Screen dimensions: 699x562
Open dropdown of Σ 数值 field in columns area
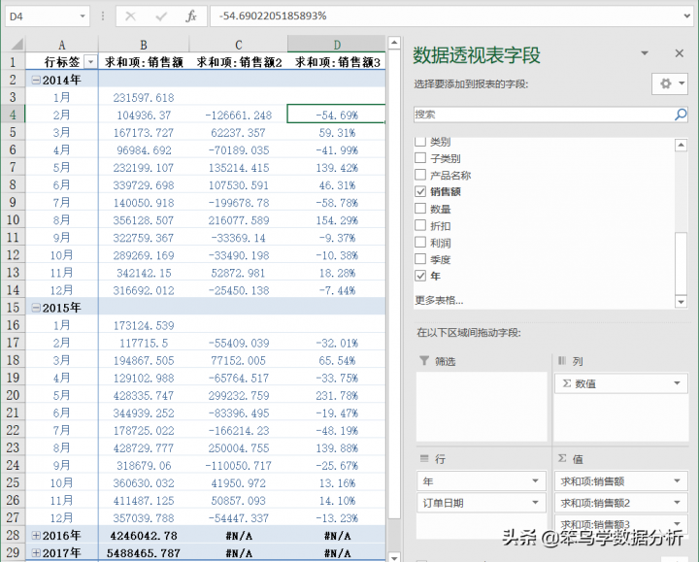pos(677,383)
